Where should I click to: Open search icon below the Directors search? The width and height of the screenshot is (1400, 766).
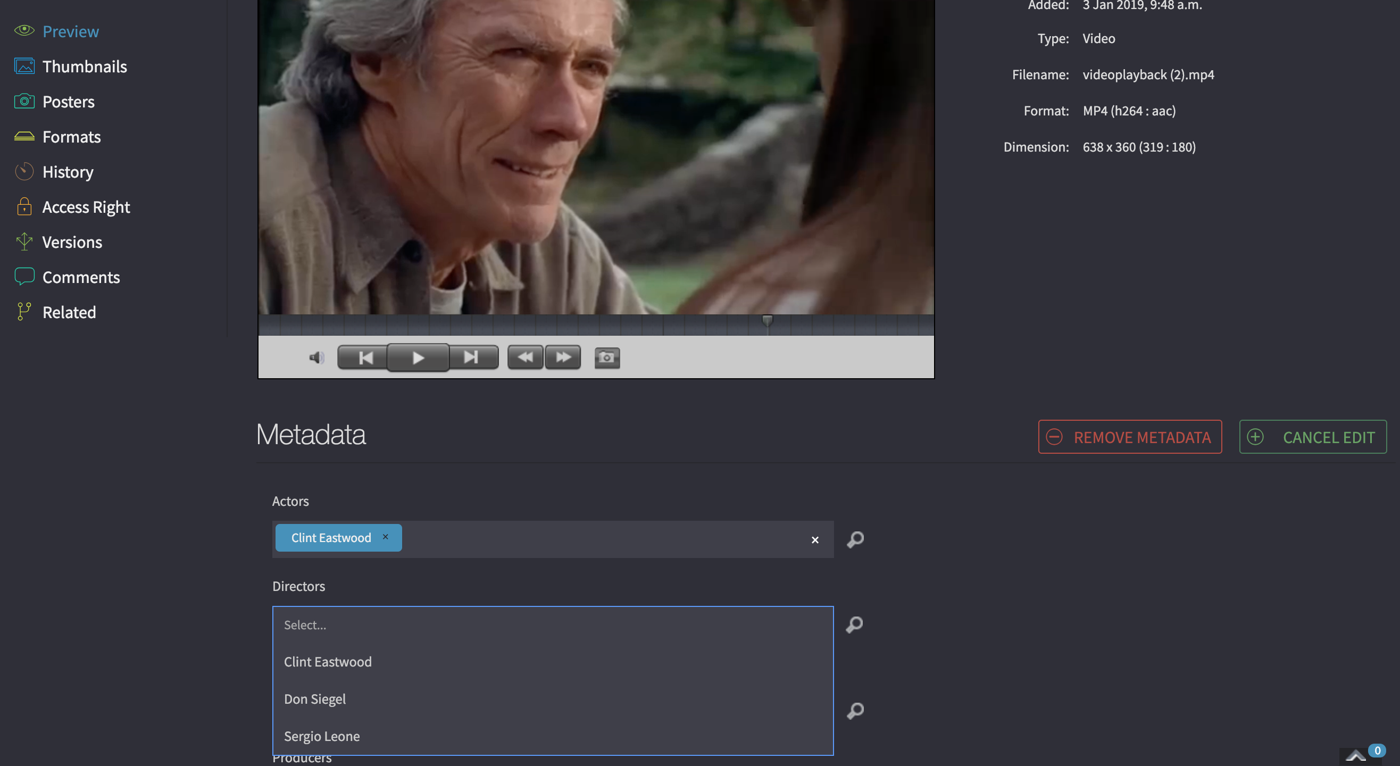pyautogui.click(x=855, y=711)
